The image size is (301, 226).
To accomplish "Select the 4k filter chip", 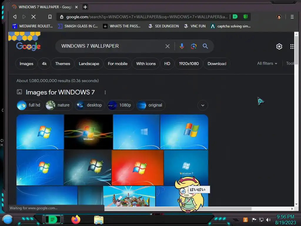I will [44, 64].
